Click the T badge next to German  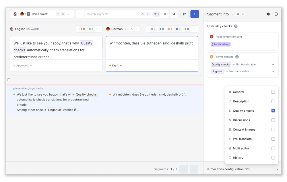(137, 29)
